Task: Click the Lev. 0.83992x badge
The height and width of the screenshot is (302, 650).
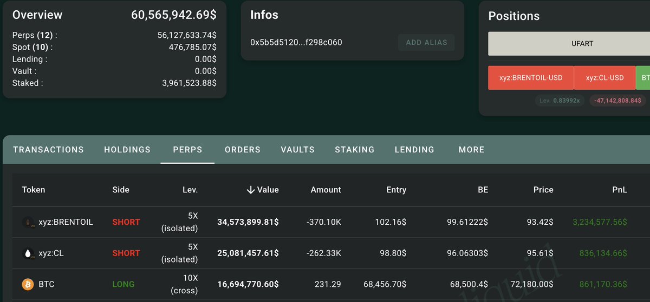Action: 560,100
